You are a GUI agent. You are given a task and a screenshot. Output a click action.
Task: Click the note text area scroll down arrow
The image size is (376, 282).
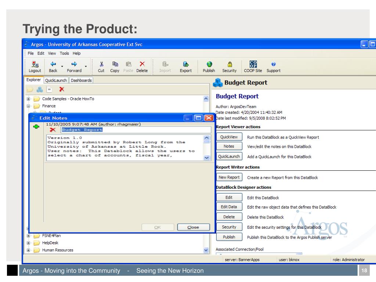point(207,158)
